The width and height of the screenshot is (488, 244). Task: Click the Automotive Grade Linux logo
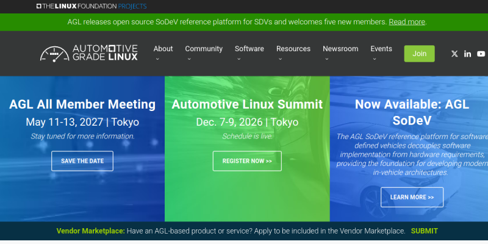pyautogui.click(x=88, y=53)
